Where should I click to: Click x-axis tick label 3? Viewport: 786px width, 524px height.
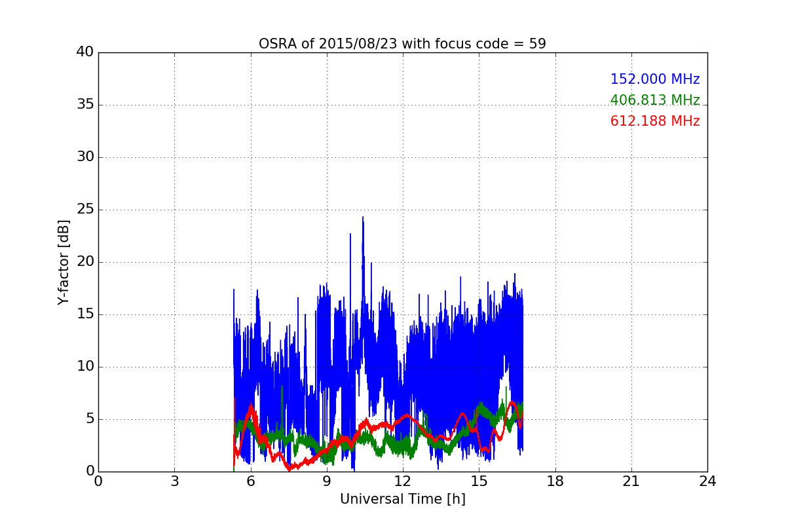174,481
